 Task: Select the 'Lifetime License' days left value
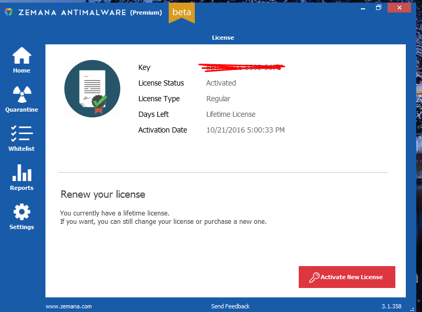point(231,114)
